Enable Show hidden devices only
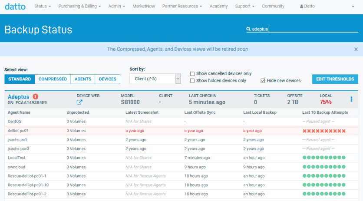The image size is (363, 201). click(x=192, y=81)
